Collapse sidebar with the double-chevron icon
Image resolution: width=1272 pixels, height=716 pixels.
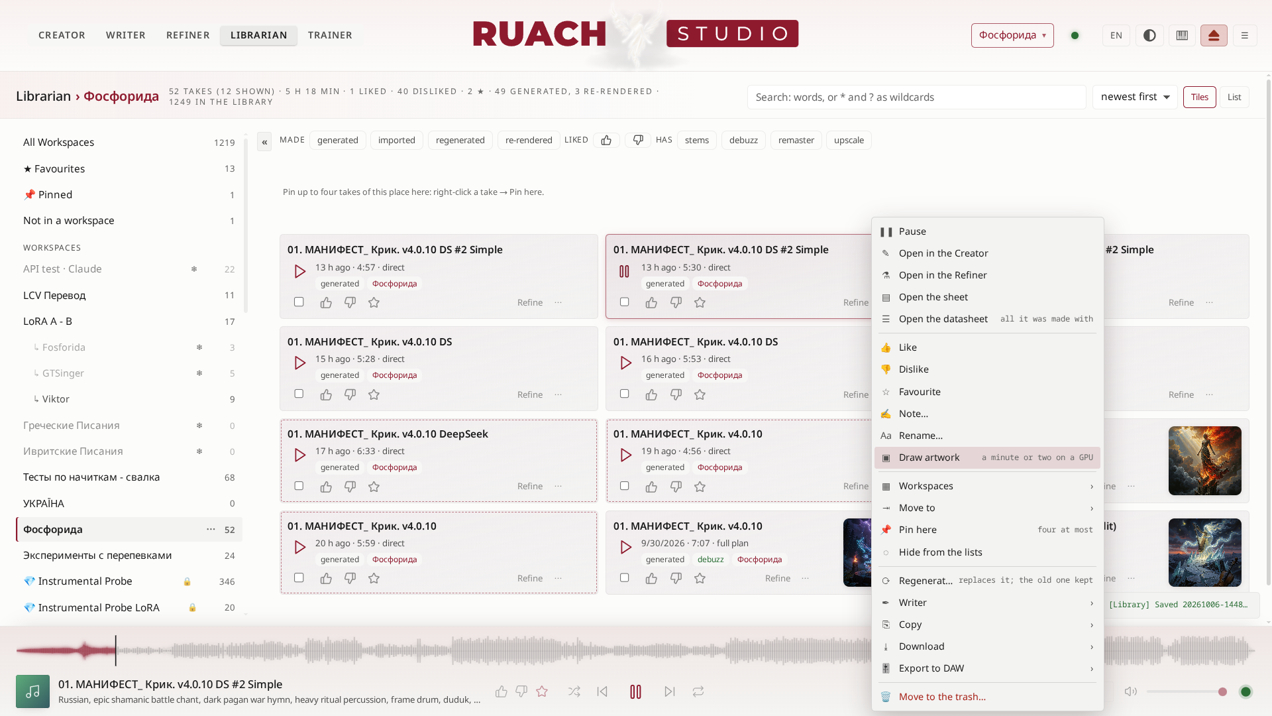tap(264, 141)
